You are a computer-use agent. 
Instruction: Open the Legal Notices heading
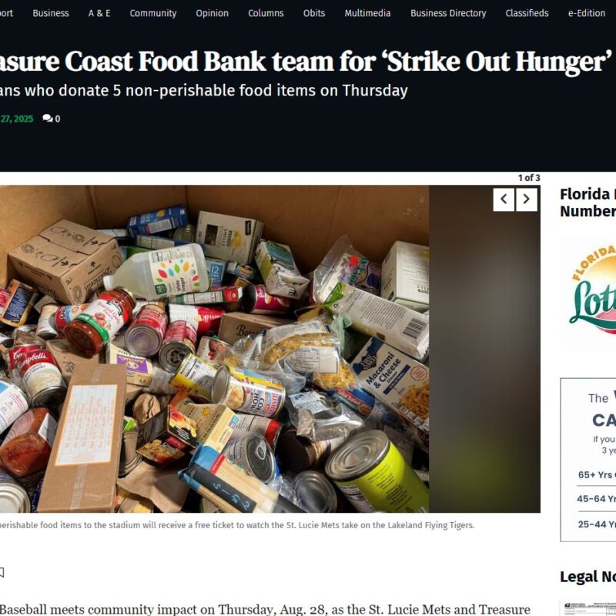[x=588, y=577]
